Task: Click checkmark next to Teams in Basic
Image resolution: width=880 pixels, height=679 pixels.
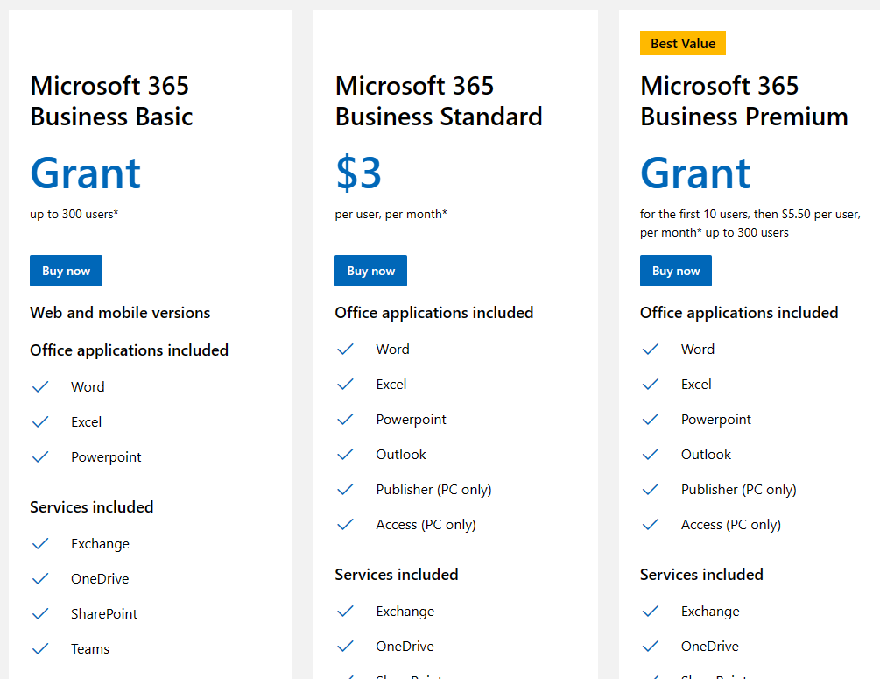Action: click(40, 648)
